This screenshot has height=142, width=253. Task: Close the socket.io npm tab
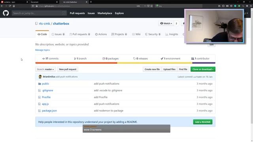(27, 2)
